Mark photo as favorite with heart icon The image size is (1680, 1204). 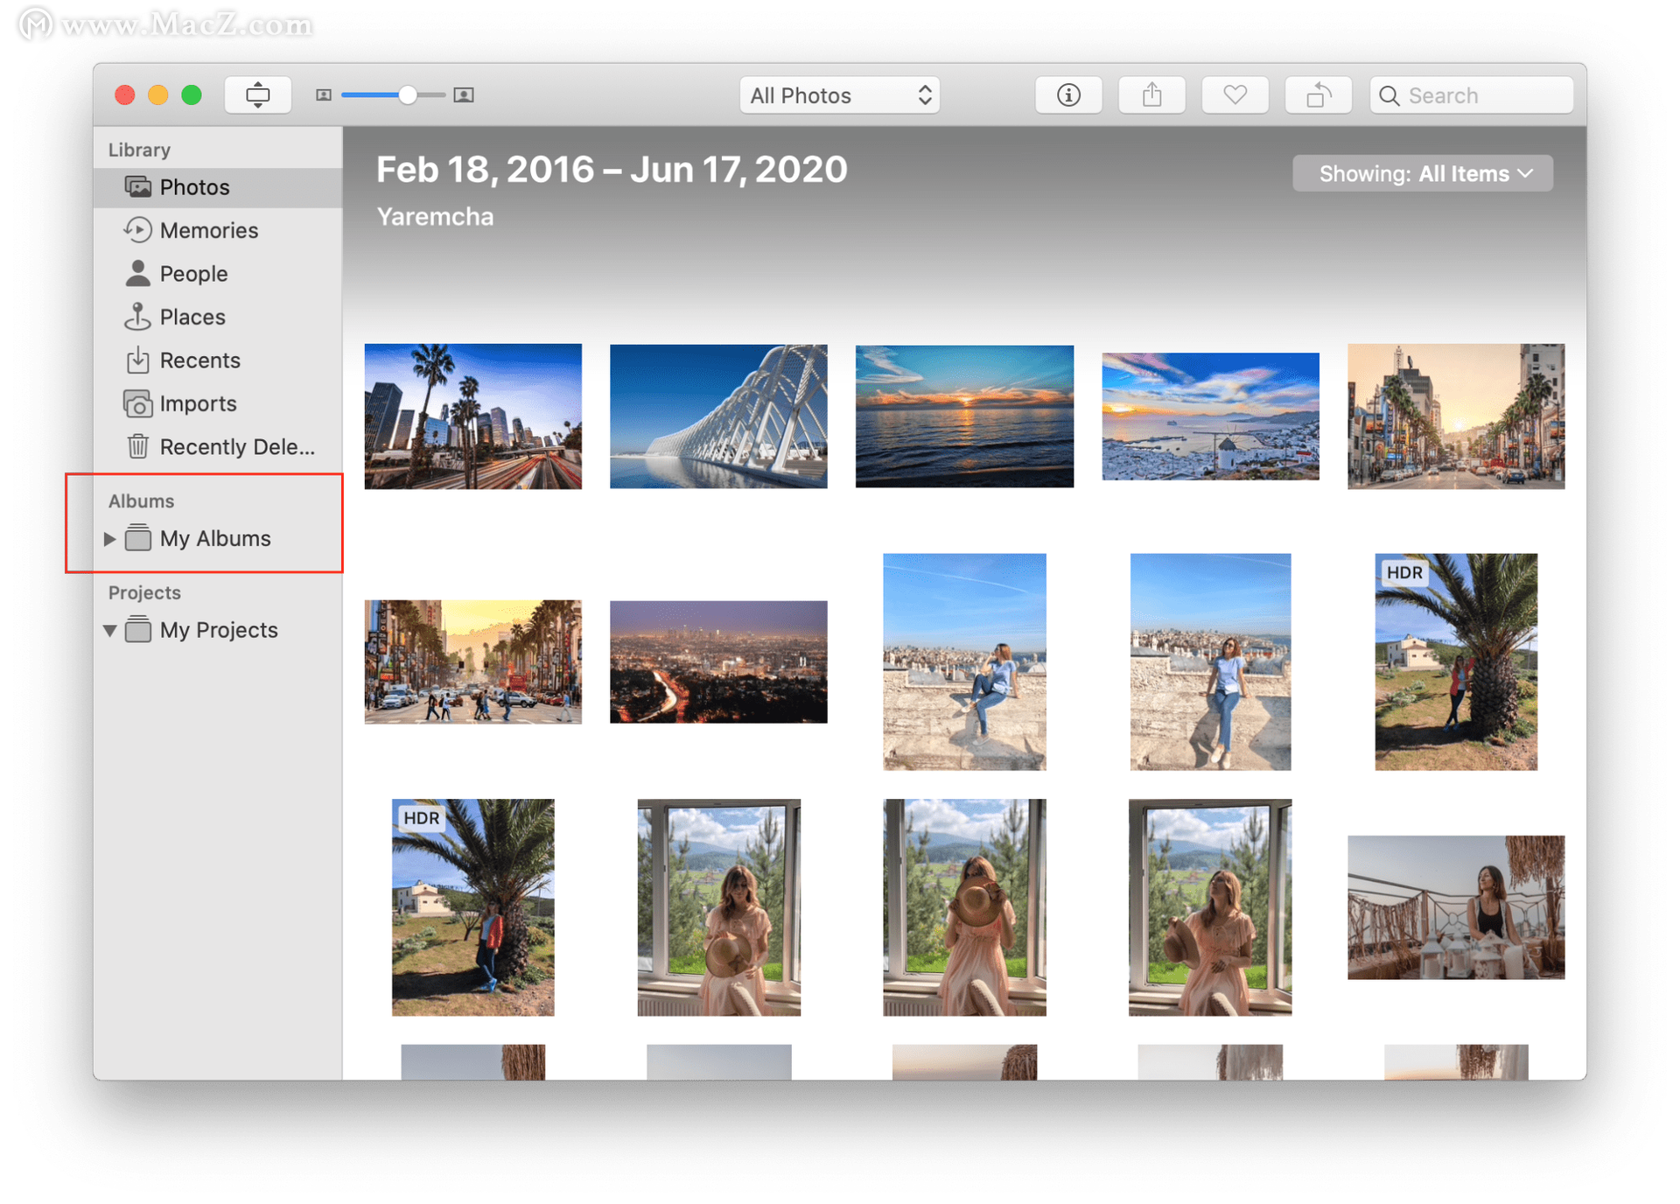pyautogui.click(x=1235, y=95)
